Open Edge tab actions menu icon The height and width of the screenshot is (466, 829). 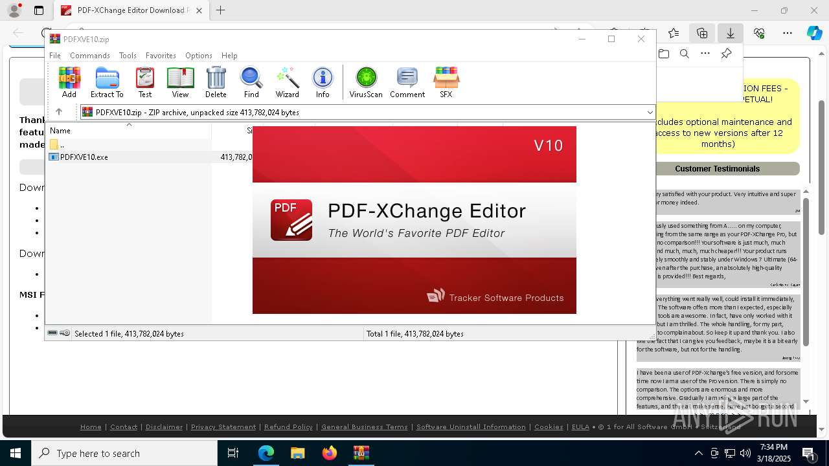(x=39, y=10)
